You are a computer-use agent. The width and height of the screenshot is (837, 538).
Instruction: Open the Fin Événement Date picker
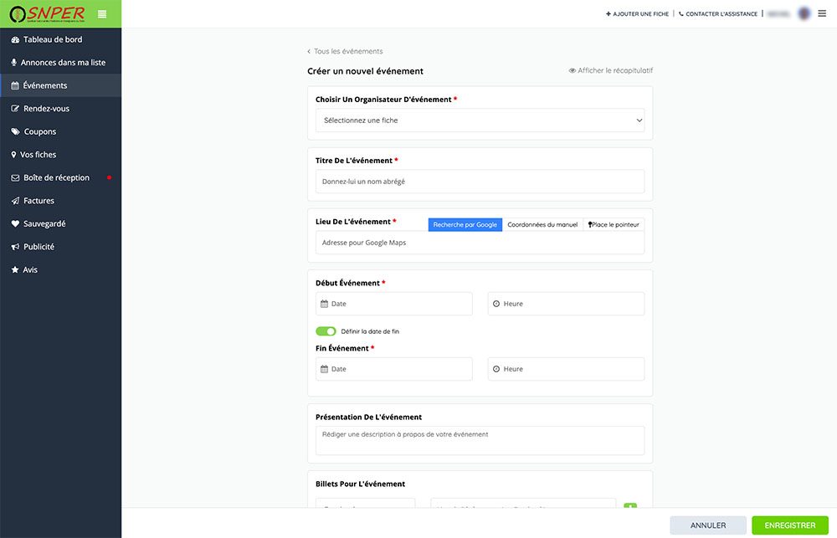click(x=395, y=369)
